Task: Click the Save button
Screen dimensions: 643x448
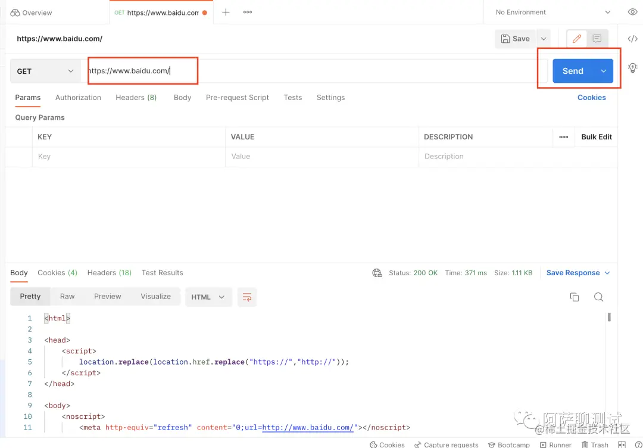Action: click(x=516, y=39)
